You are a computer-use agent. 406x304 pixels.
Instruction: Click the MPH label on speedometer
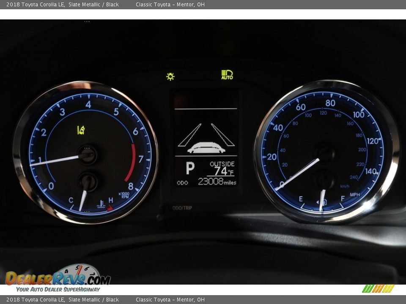[x=355, y=195]
